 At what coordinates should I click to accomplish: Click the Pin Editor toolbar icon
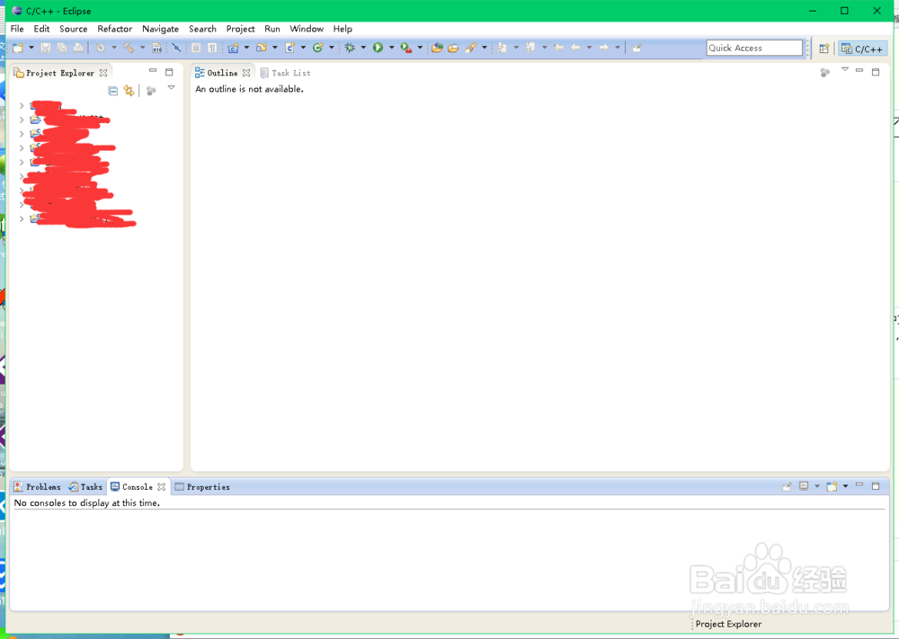(x=636, y=49)
